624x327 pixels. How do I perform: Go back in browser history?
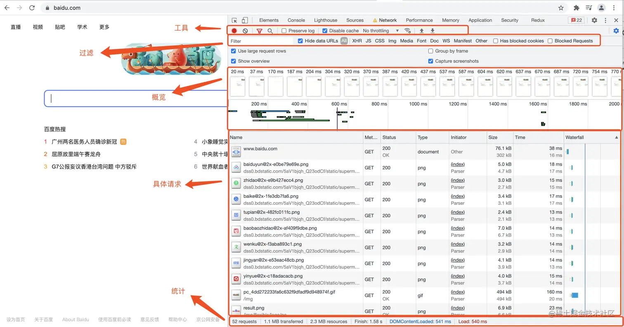[7, 8]
